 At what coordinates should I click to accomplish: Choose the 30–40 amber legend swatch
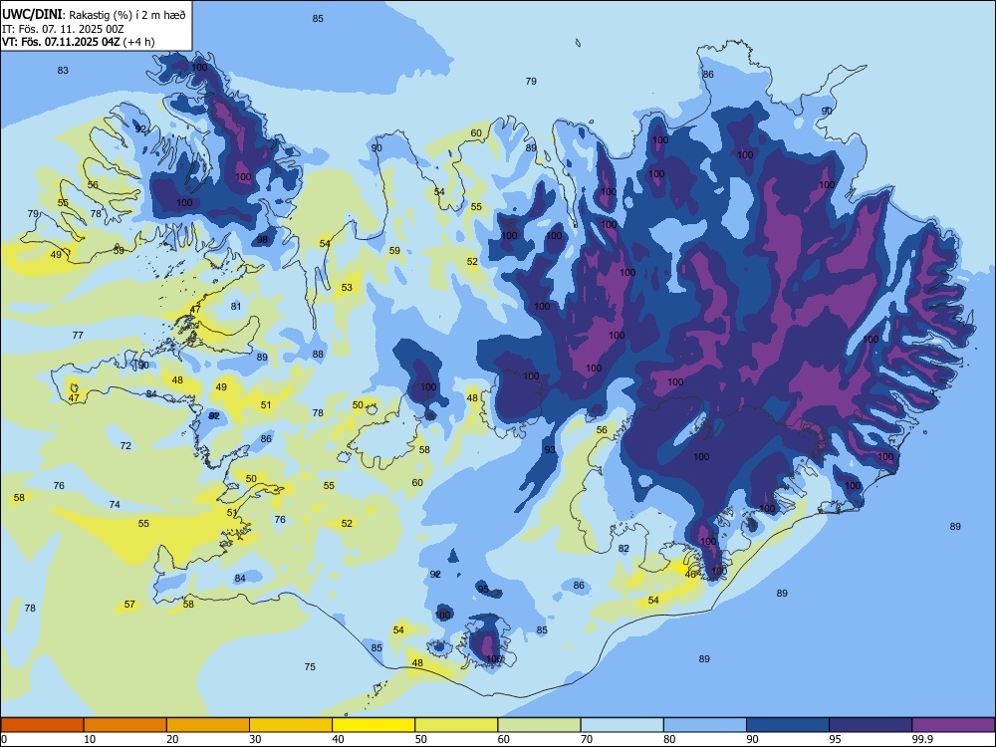pos(291,725)
